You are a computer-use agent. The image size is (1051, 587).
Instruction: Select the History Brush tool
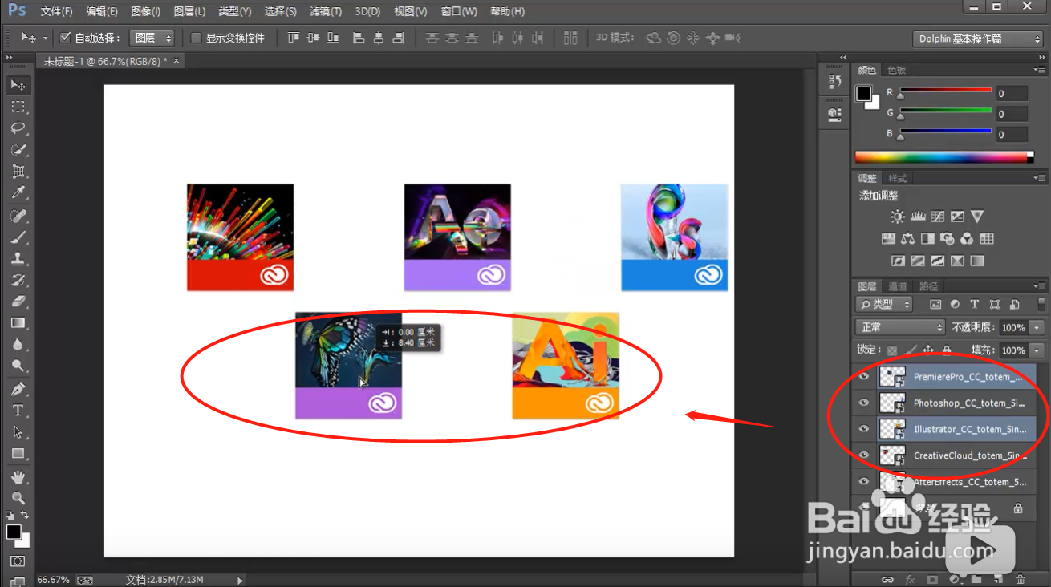point(18,281)
